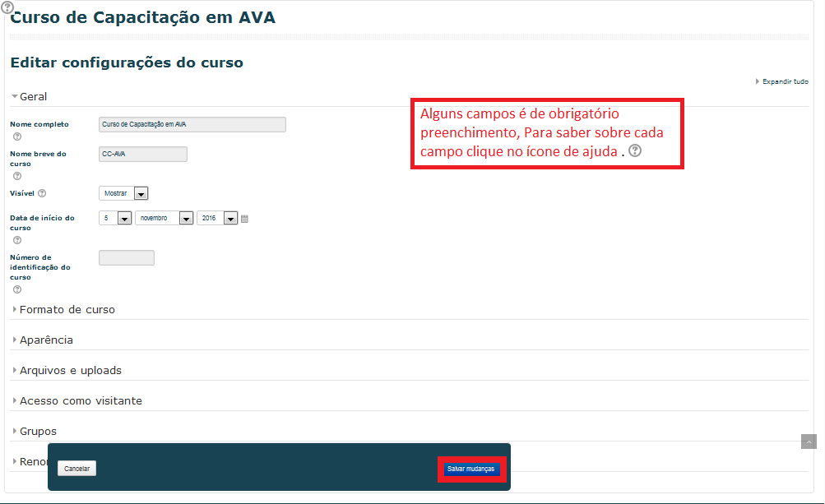Open help icon next to Visível
The width and height of the screenshot is (825, 504).
42,193
